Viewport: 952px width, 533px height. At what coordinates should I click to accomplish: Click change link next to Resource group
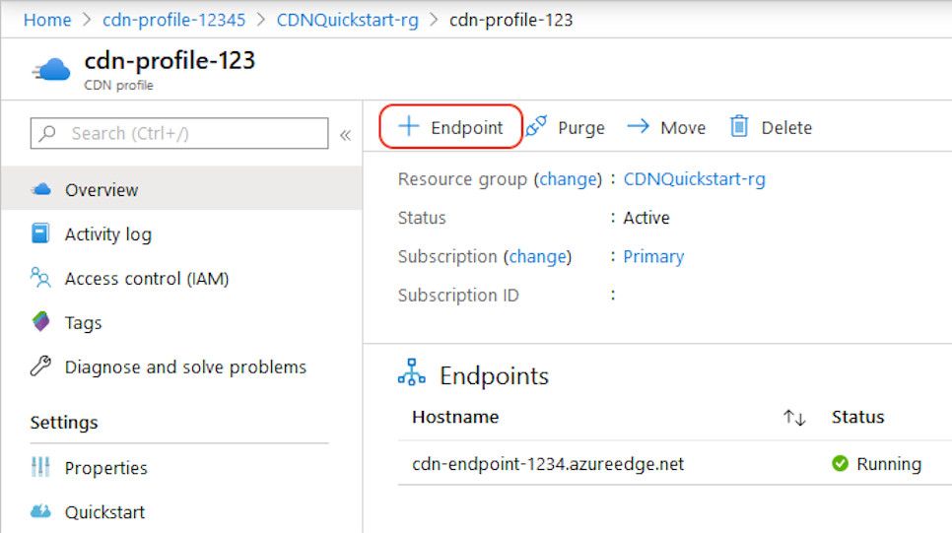coord(567,179)
